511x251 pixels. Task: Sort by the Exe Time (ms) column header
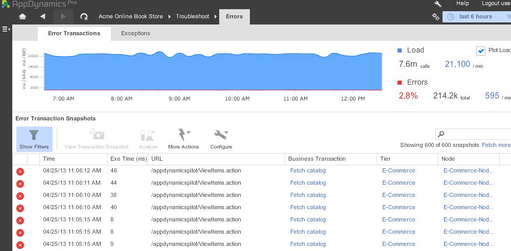click(x=128, y=159)
